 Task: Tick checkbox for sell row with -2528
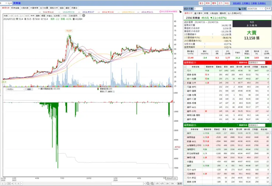pyautogui.click(x=185, y=137)
